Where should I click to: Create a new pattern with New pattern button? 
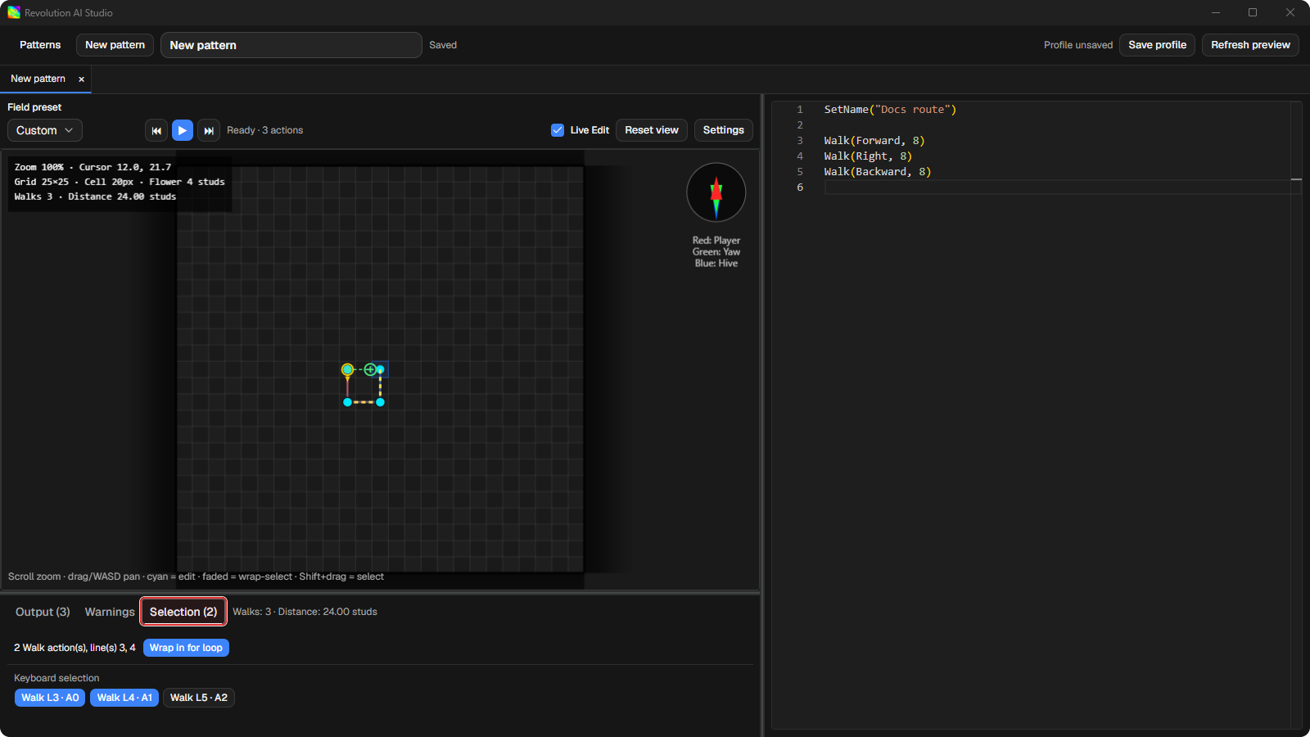point(115,45)
